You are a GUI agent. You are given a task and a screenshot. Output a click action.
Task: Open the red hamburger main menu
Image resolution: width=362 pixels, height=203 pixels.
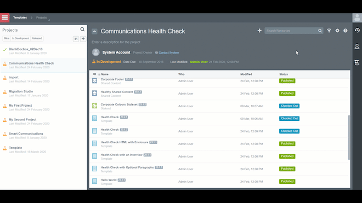(4, 18)
